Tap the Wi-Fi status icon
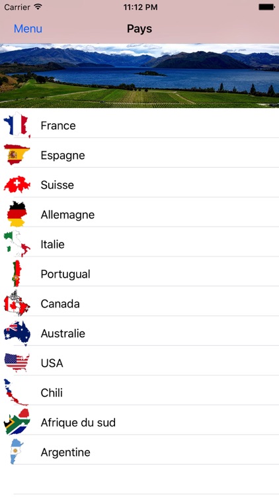279x497 pixels. click(38, 7)
